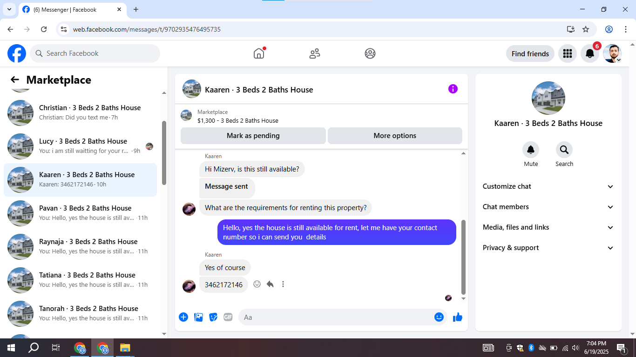
Task: Open File Explorer from the taskbar
Action: pyautogui.click(x=125, y=348)
